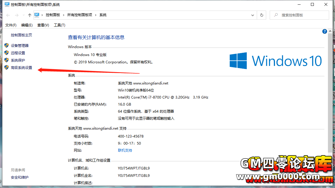
Task: Maximize the System window
Action: [x=312, y=4]
